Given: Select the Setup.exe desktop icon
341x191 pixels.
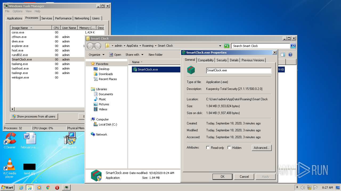Looking at the screenshot, I should (x=70, y=141).
